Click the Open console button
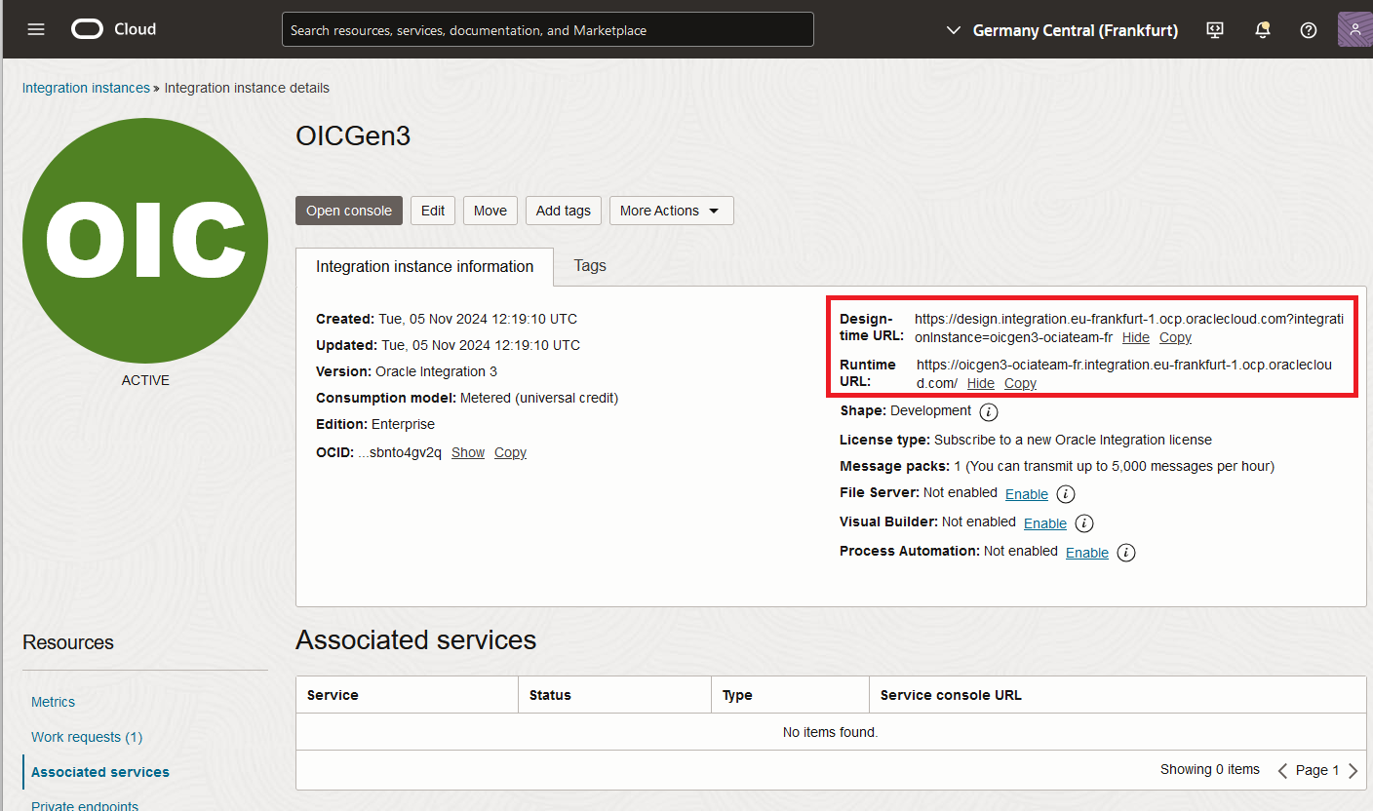Image resolution: width=1373 pixels, height=811 pixels. tap(348, 211)
